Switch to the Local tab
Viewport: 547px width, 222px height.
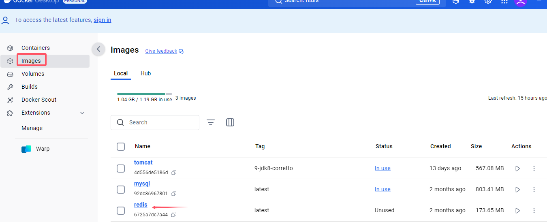121,73
